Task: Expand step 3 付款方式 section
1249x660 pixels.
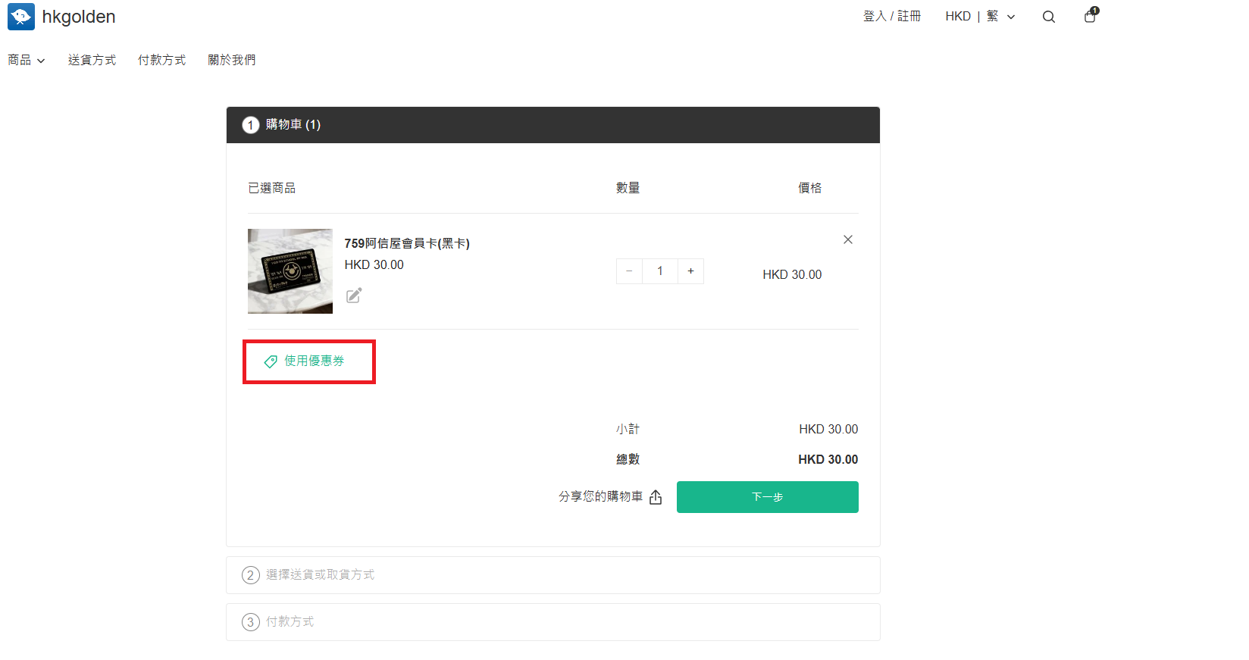Action: coord(553,622)
